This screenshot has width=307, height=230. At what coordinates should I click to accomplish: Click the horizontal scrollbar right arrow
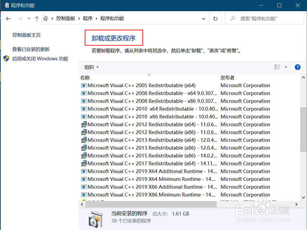pos(296,204)
